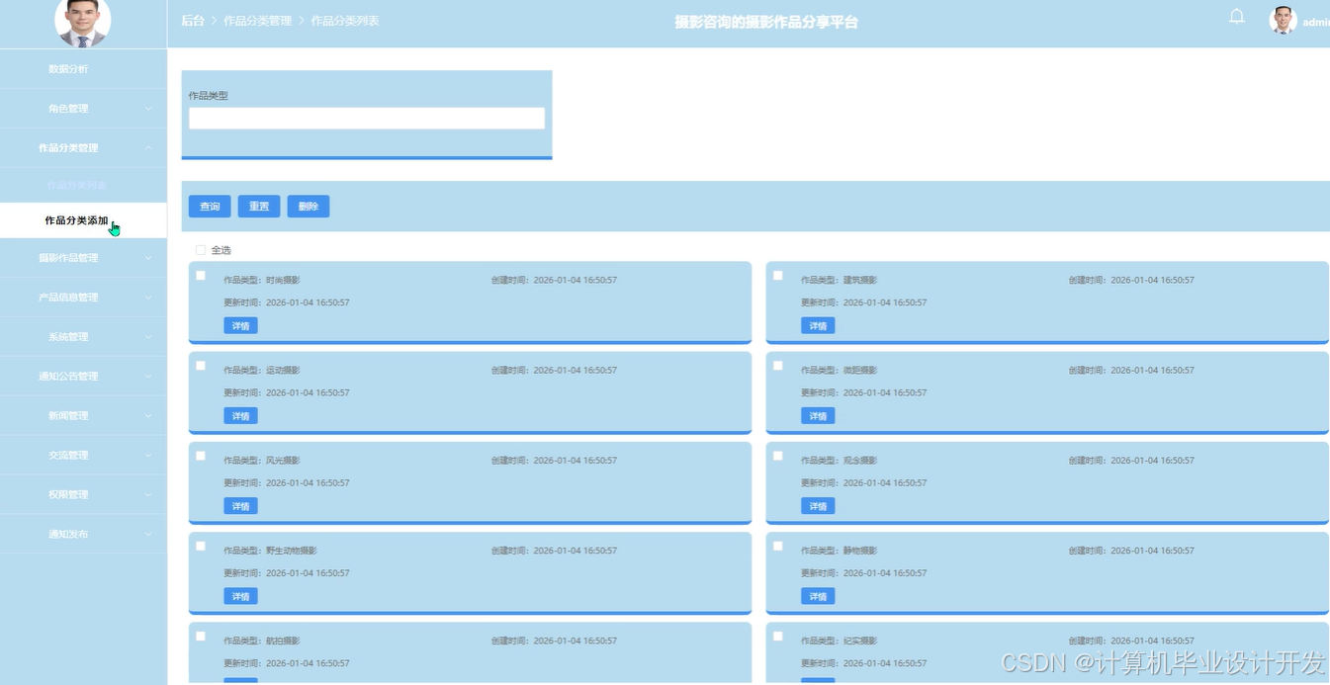
Task: Expand the 交流管理 menu chevron
Action: click(x=148, y=456)
